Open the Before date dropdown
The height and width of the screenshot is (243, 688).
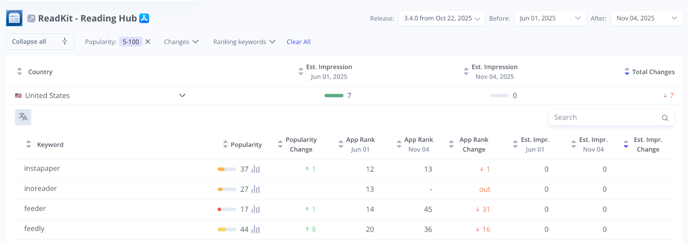(x=550, y=18)
